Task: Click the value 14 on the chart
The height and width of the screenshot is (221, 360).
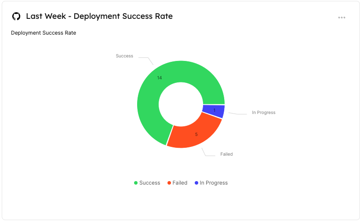Action: (160, 78)
